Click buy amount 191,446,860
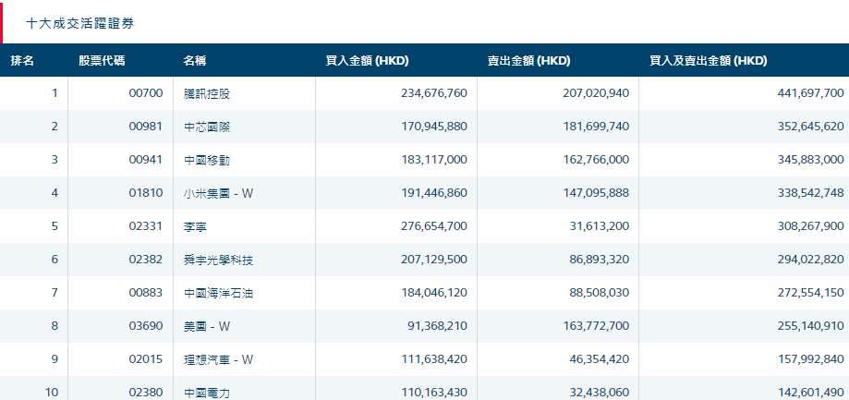Viewport: 849px width, 400px height. click(x=433, y=193)
